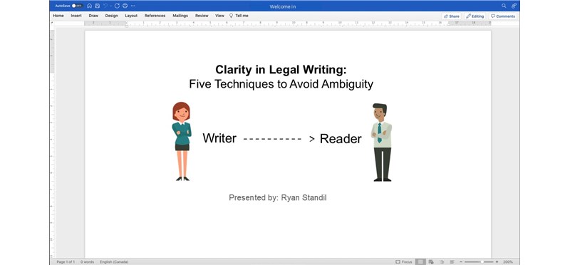Click the Redo/Repeat circular arrow icon
The width and height of the screenshot is (570, 265).
[x=117, y=6]
